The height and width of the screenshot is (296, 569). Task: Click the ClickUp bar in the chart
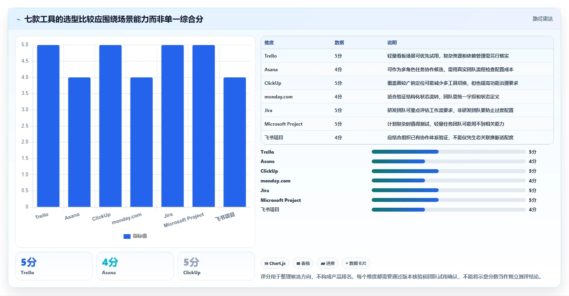(111, 126)
